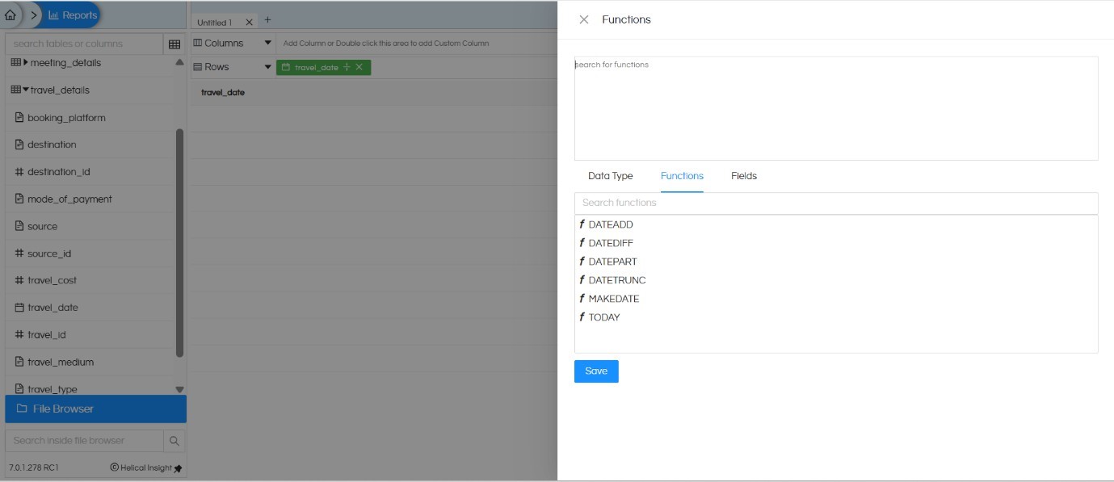Close the Untitled 1 tab
This screenshot has width=1114, height=482.
tap(249, 22)
